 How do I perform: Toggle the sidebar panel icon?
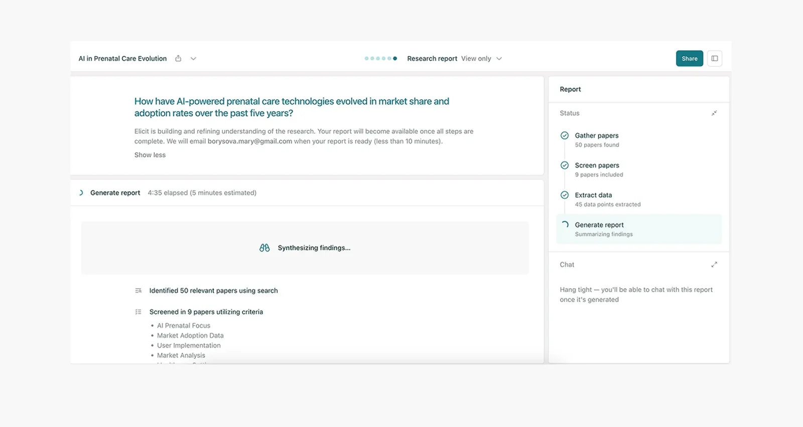[x=715, y=59]
